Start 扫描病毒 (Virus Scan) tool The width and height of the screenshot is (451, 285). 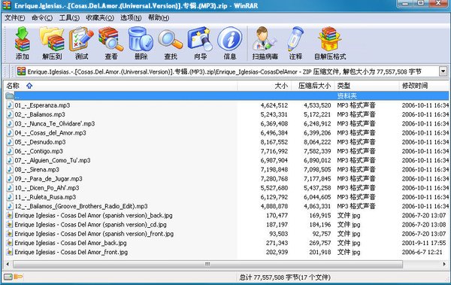pos(265,39)
